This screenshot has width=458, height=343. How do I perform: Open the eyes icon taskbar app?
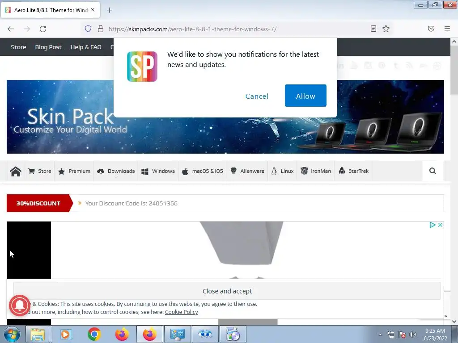coord(205,334)
